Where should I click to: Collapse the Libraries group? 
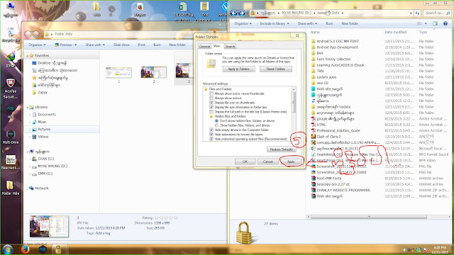point(28,107)
